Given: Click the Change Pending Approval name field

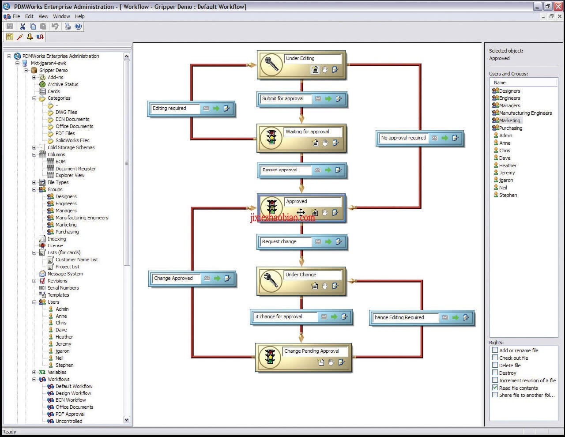Looking at the screenshot, I should pyautogui.click(x=315, y=351).
